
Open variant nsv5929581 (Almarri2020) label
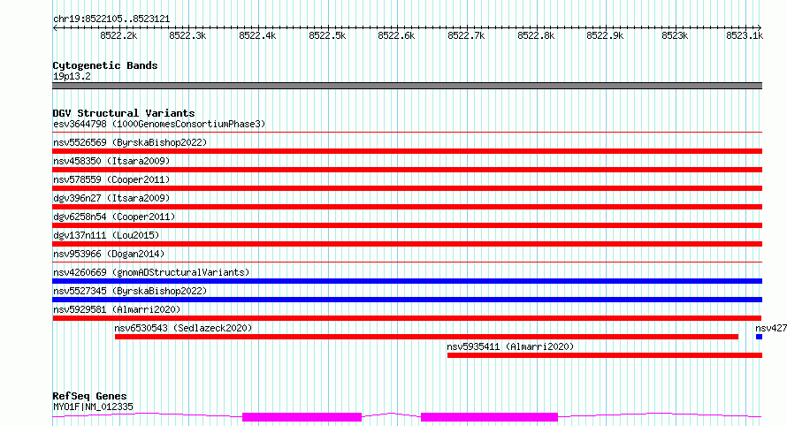tap(117, 309)
